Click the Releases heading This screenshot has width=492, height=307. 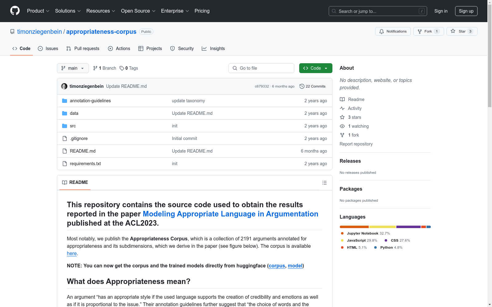coord(350,161)
